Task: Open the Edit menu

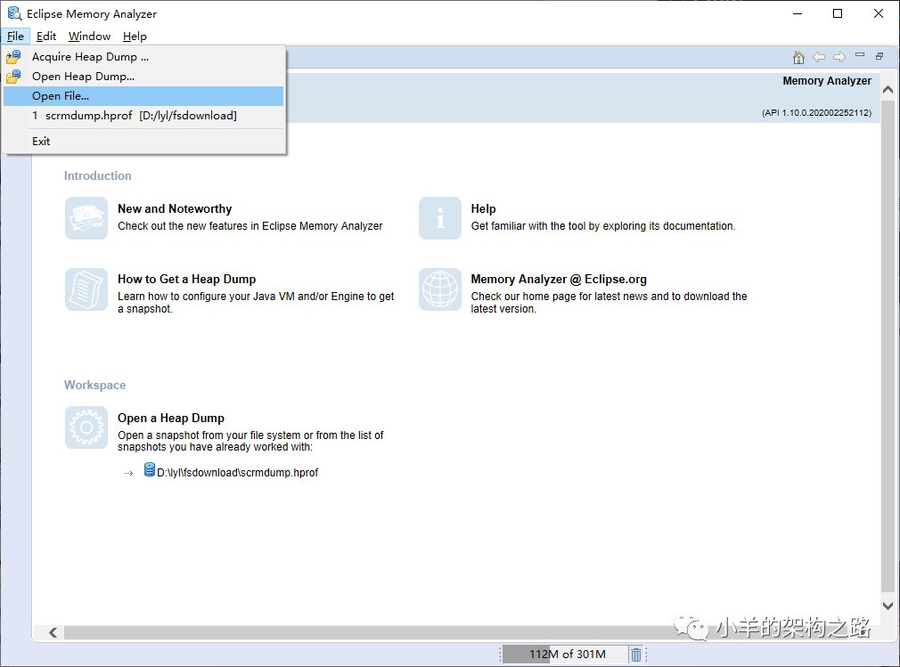Action: coord(46,37)
